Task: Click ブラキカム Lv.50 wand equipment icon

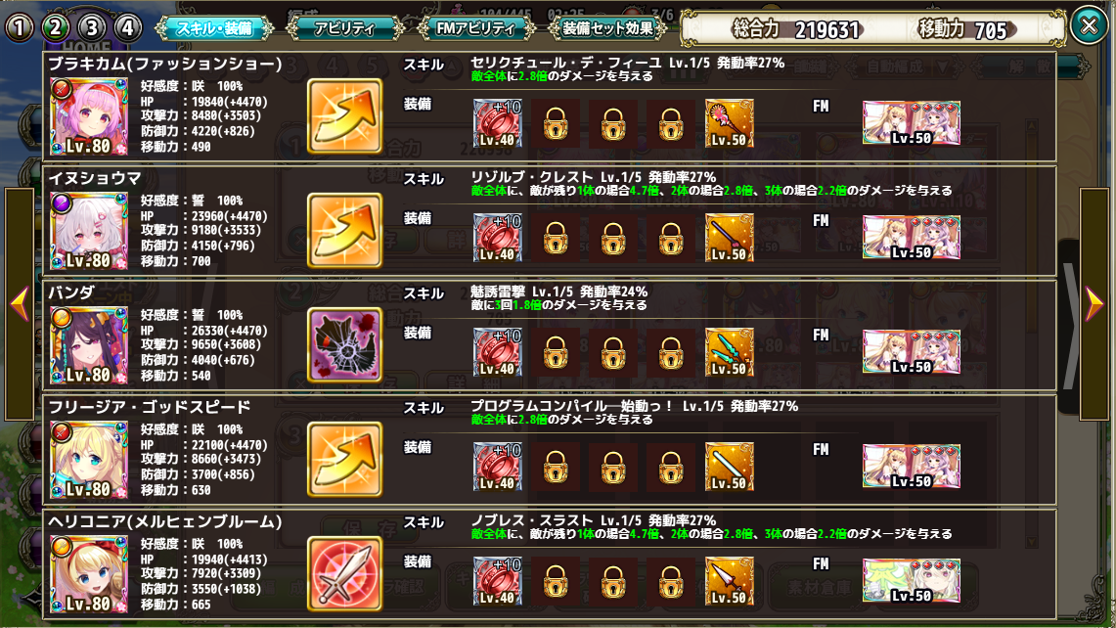Action: 730,123
